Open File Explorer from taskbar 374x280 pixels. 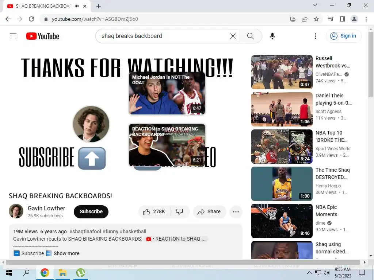click(63, 273)
